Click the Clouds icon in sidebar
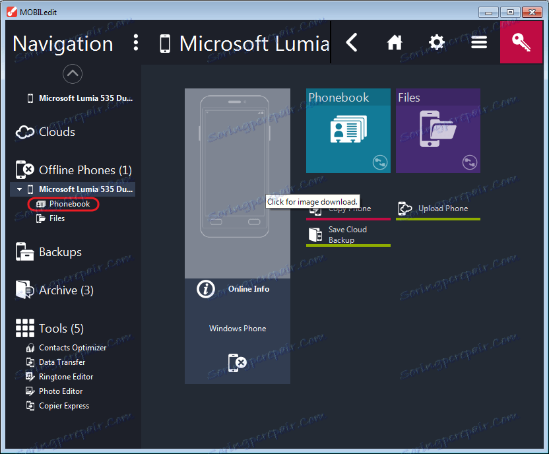The width and height of the screenshot is (549, 454). [25, 132]
